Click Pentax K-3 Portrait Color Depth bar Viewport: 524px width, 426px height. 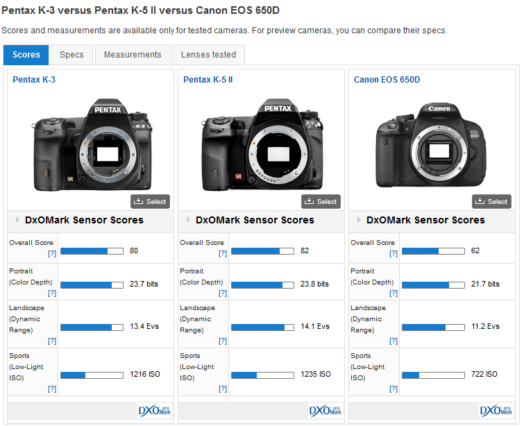92,285
